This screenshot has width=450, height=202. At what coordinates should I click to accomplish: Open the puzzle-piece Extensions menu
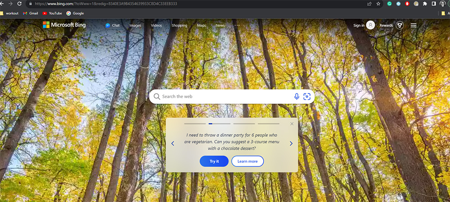click(425, 4)
